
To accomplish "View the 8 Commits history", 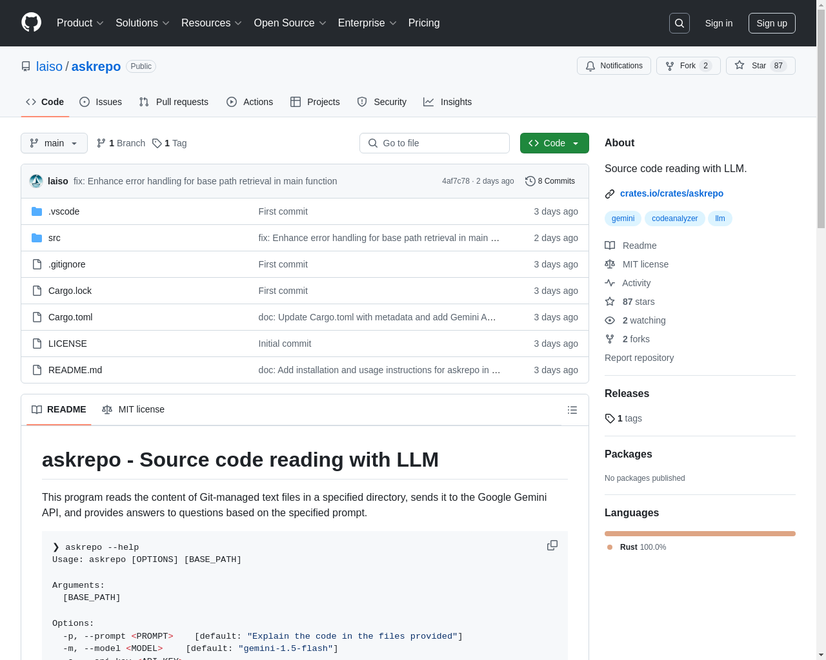I will [x=550, y=181].
